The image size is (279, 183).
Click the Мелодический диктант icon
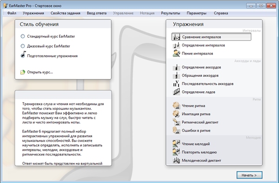(176, 160)
